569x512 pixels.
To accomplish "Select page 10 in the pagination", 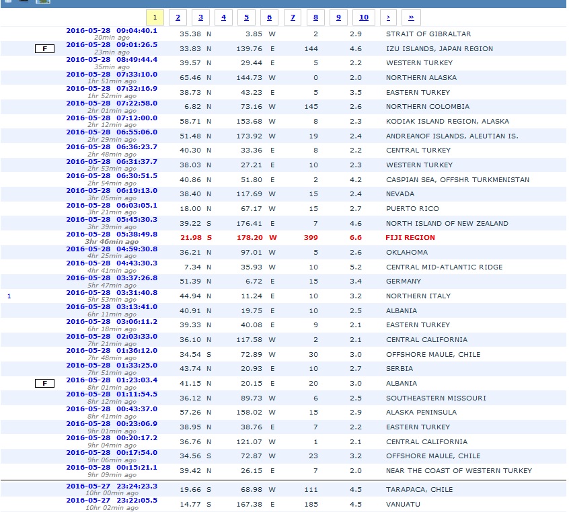I will click(363, 17).
